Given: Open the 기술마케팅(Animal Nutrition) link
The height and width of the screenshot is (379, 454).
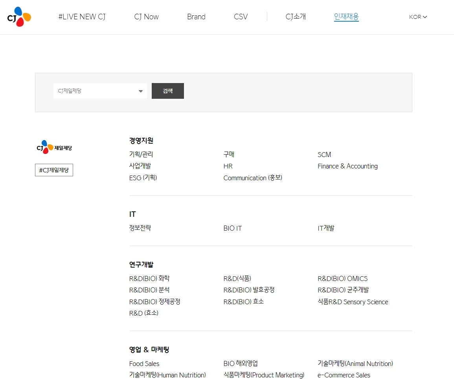Looking at the screenshot, I should [355, 363].
